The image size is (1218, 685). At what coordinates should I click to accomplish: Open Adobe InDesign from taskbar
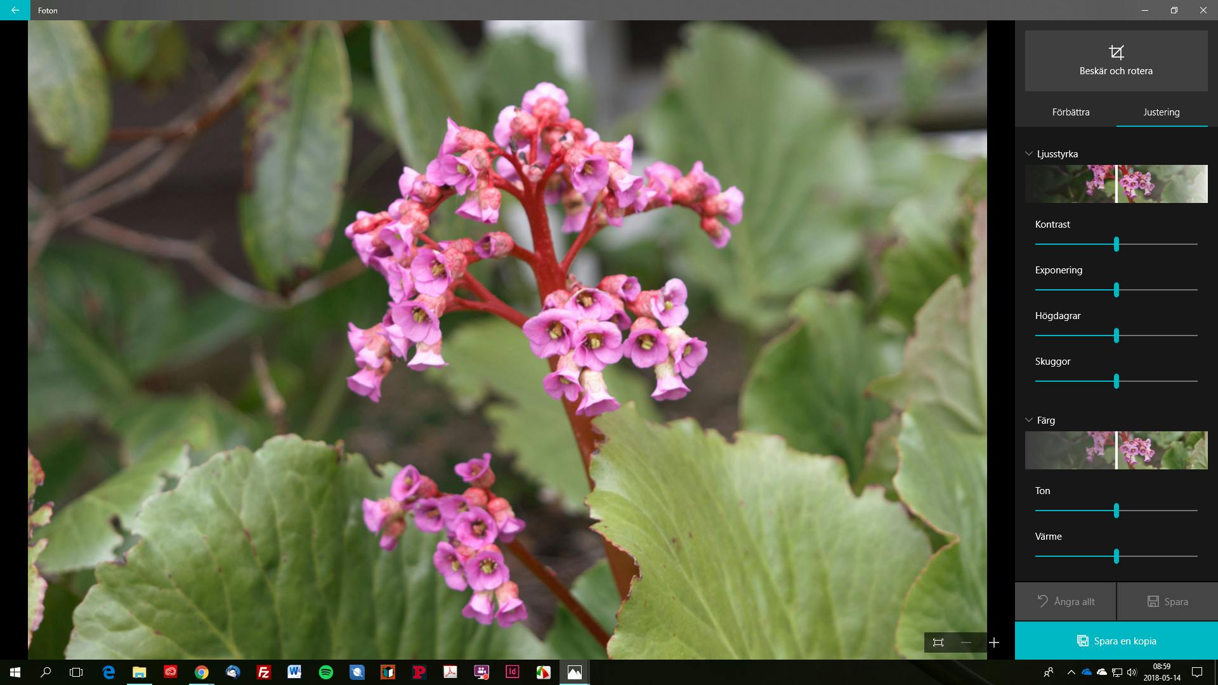tap(512, 672)
